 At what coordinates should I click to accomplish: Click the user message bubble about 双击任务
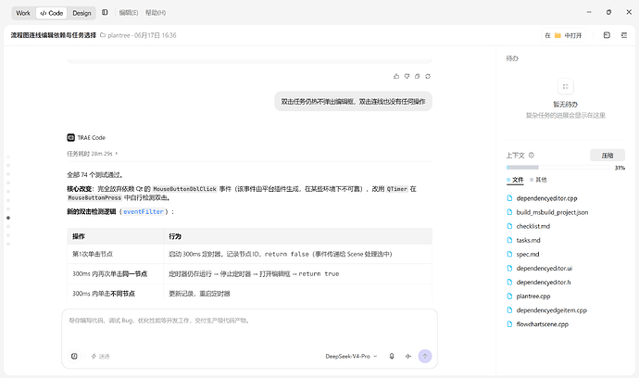[x=353, y=102]
